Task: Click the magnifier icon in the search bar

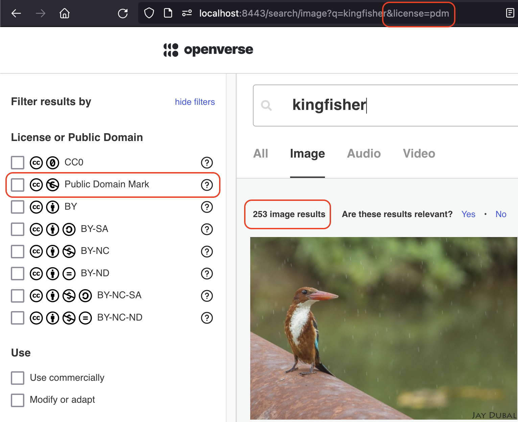Action: point(266,105)
